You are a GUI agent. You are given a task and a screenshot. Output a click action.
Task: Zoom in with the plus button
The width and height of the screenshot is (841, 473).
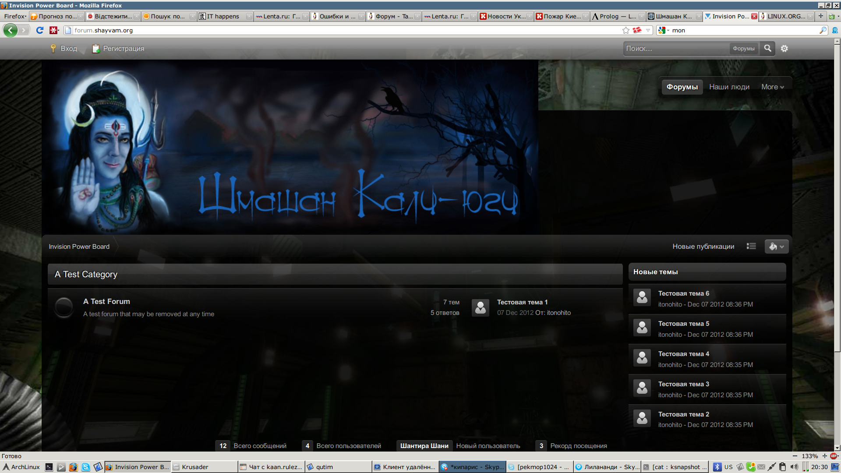click(825, 456)
